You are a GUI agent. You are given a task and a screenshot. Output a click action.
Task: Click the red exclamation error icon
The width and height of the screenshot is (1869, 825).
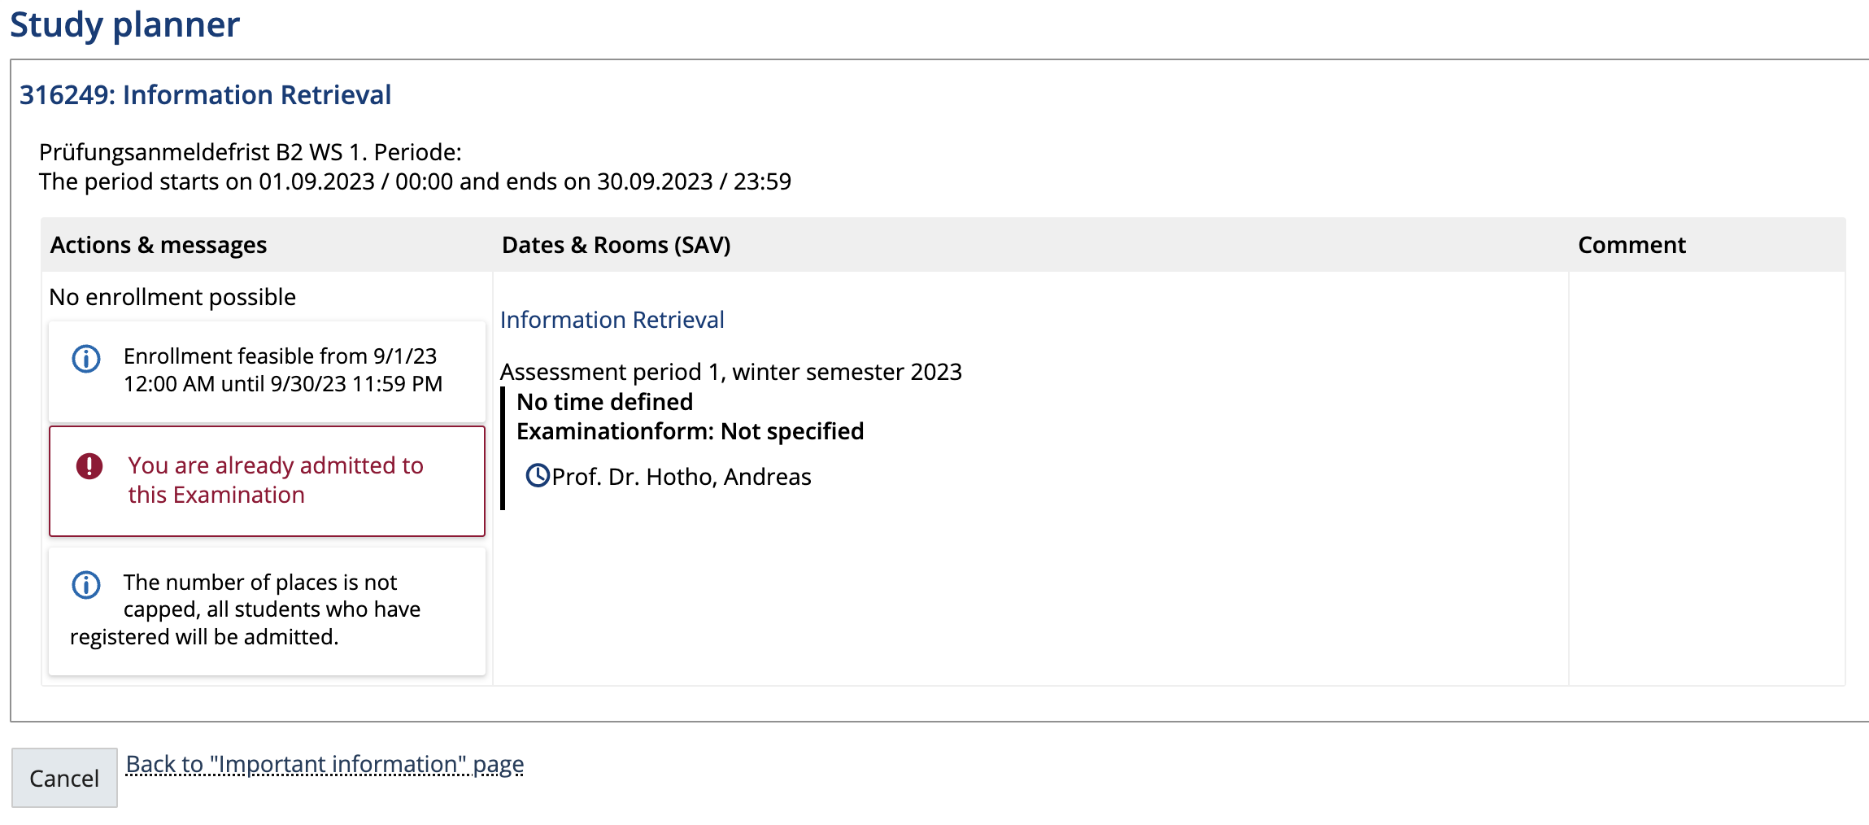(89, 466)
